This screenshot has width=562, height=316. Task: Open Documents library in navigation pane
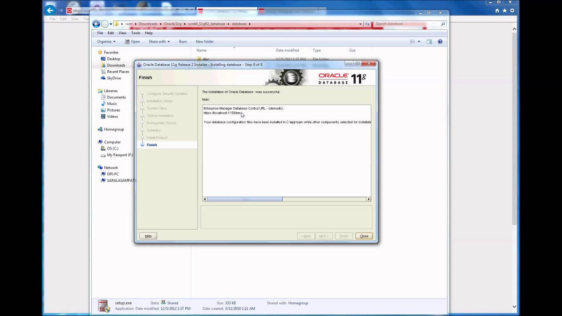(116, 97)
